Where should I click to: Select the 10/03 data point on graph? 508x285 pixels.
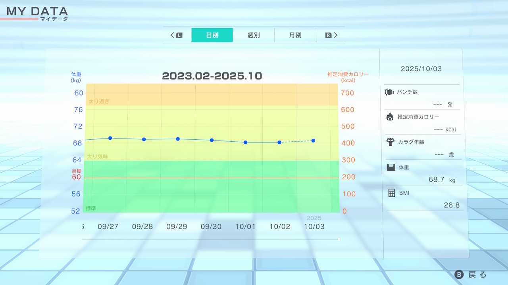[314, 141]
